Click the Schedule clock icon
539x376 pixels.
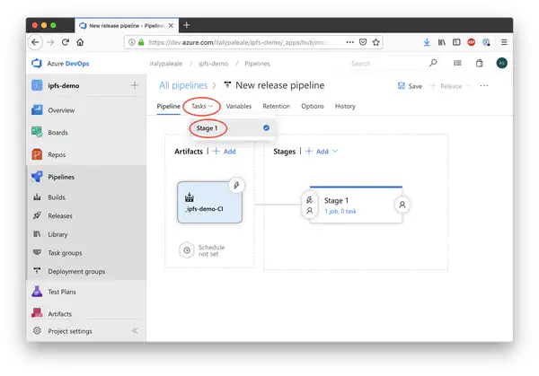click(x=186, y=250)
